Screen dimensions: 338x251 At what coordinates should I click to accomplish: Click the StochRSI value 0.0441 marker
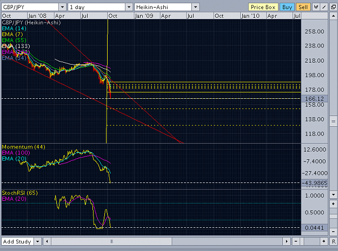click(314, 228)
